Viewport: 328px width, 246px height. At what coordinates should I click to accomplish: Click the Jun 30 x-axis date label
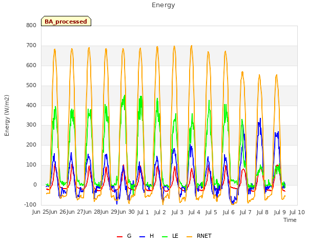[126, 212]
